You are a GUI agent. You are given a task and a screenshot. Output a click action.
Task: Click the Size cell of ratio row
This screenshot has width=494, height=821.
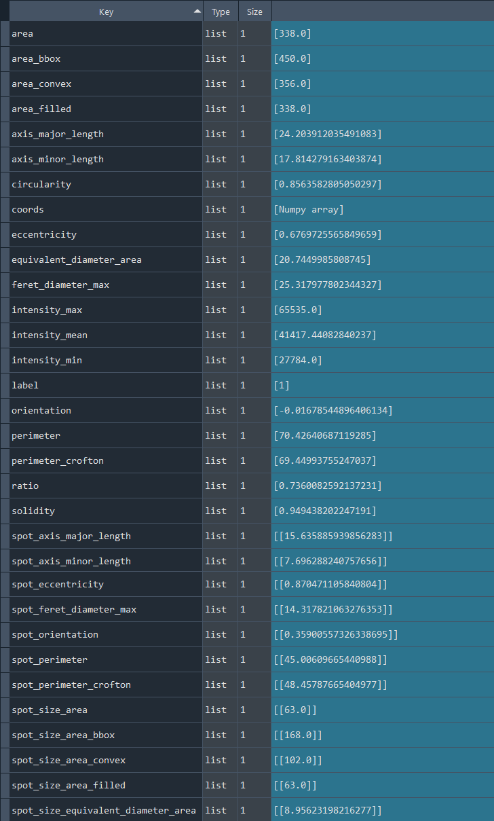tap(254, 486)
